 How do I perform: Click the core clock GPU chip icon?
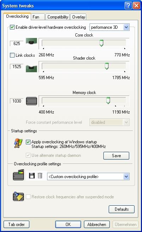(x=31, y=42)
